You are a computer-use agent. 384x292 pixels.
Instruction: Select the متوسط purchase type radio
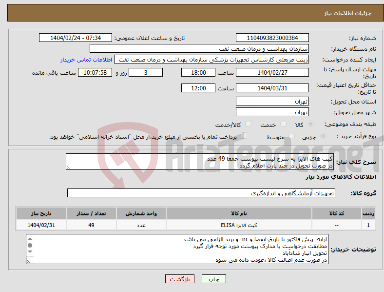pyautogui.click(x=291, y=136)
